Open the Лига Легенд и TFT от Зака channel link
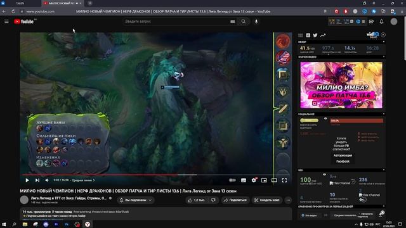The height and width of the screenshot is (228, 406). point(69,198)
